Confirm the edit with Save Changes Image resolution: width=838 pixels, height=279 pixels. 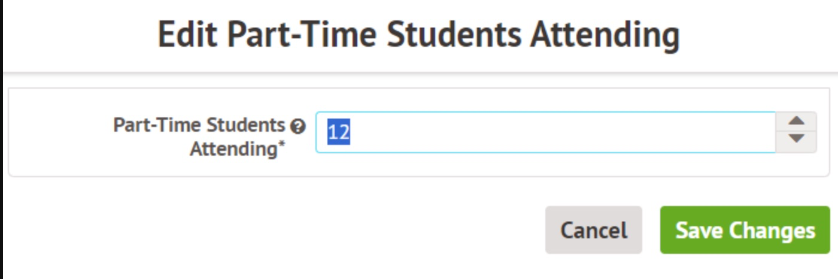(745, 230)
